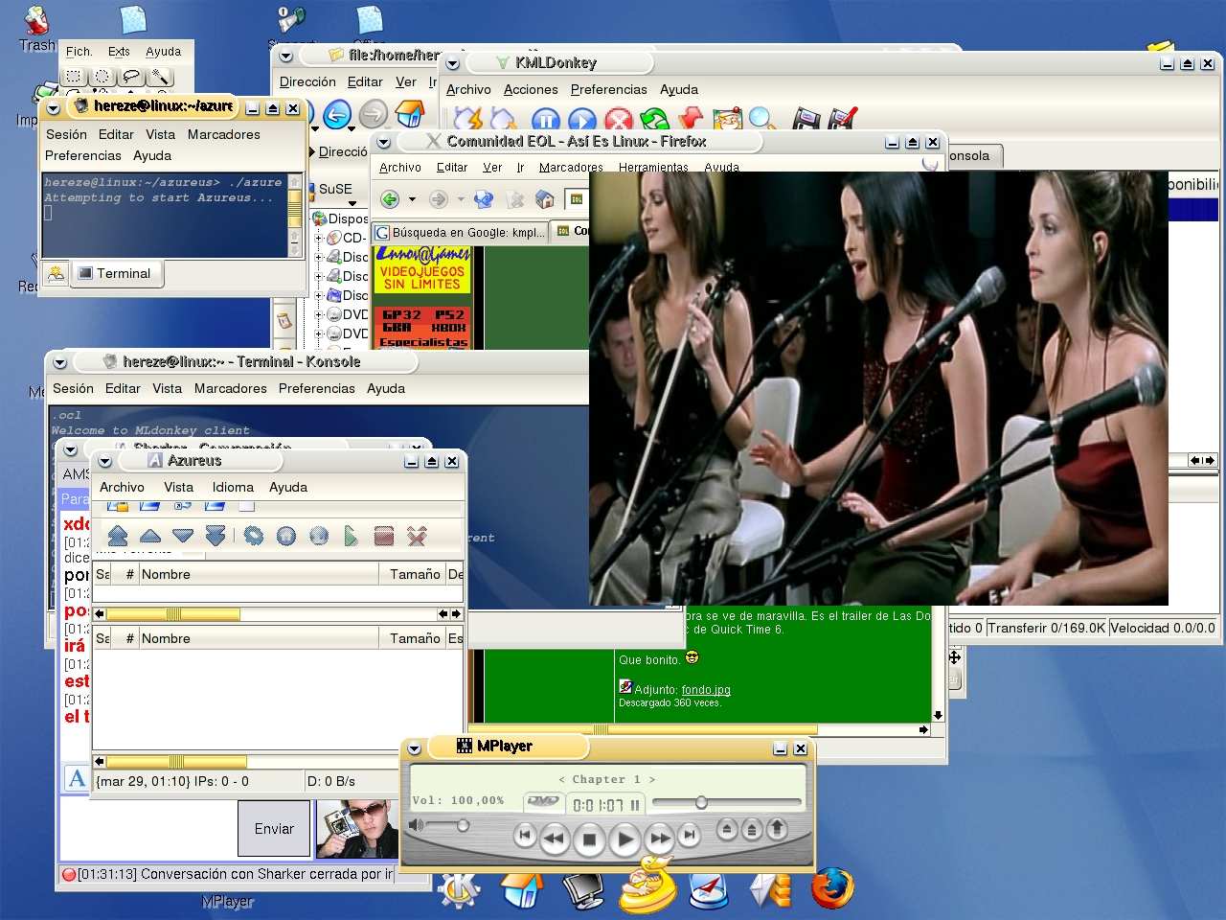Image resolution: width=1226 pixels, height=920 pixels.
Task: Rewind the video in MPlayer
Action: click(555, 839)
